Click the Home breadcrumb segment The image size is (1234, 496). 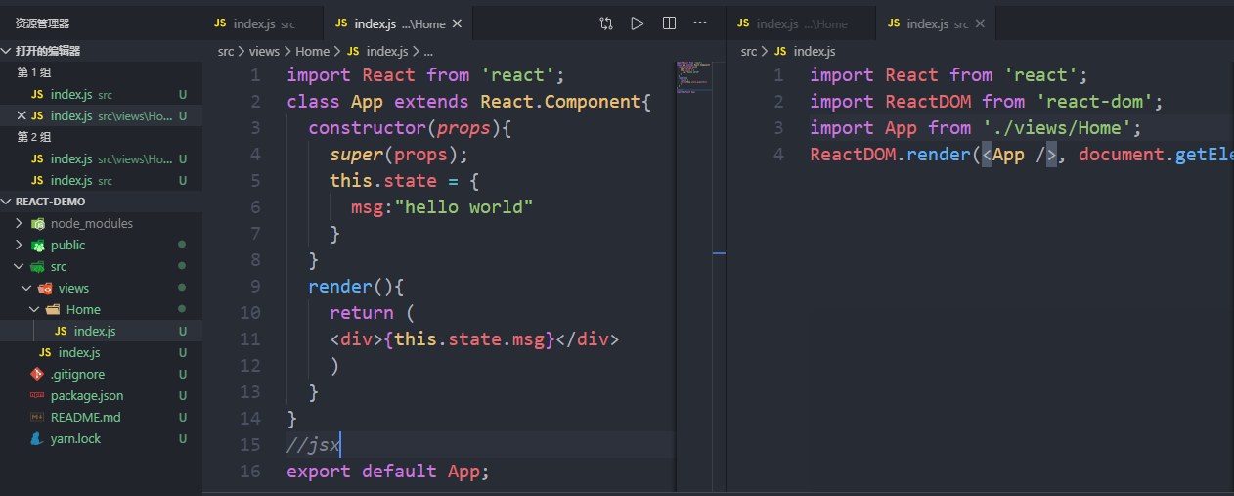[x=313, y=51]
